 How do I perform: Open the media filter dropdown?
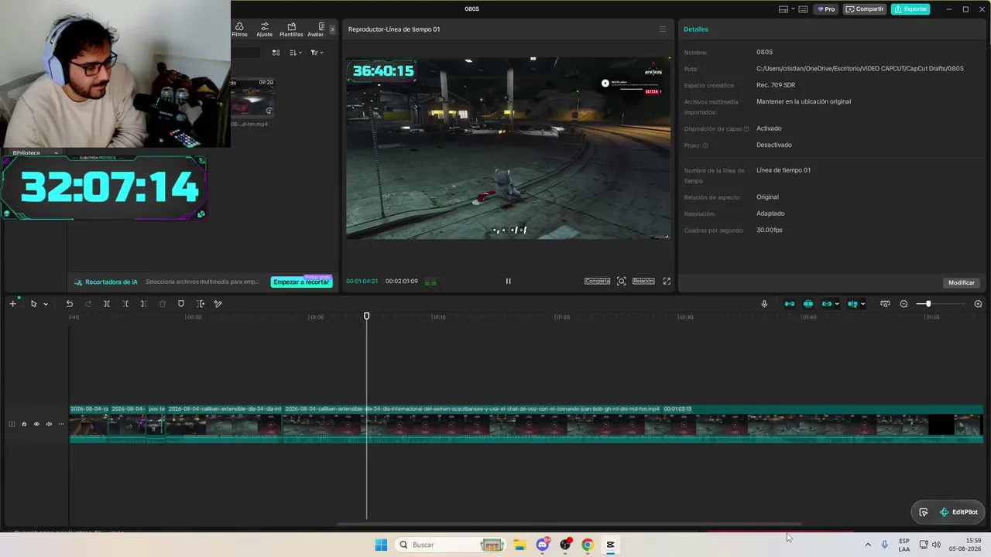[317, 53]
